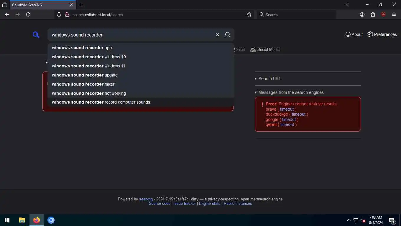Image resolution: width=401 pixels, height=226 pixels.
Task: Click the qwant timeout link
Action: pos(287,124)
